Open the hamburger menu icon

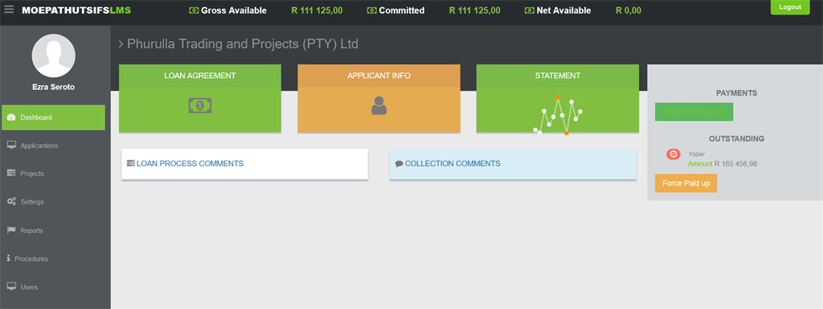[9, 10]
